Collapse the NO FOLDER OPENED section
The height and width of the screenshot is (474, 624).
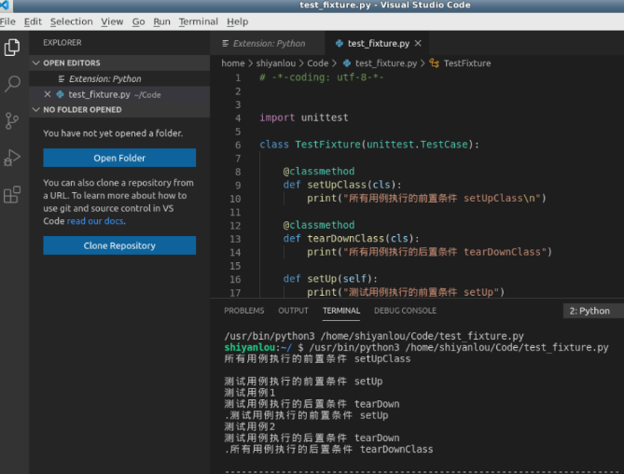pyautogui.click(x=36, y=109)
